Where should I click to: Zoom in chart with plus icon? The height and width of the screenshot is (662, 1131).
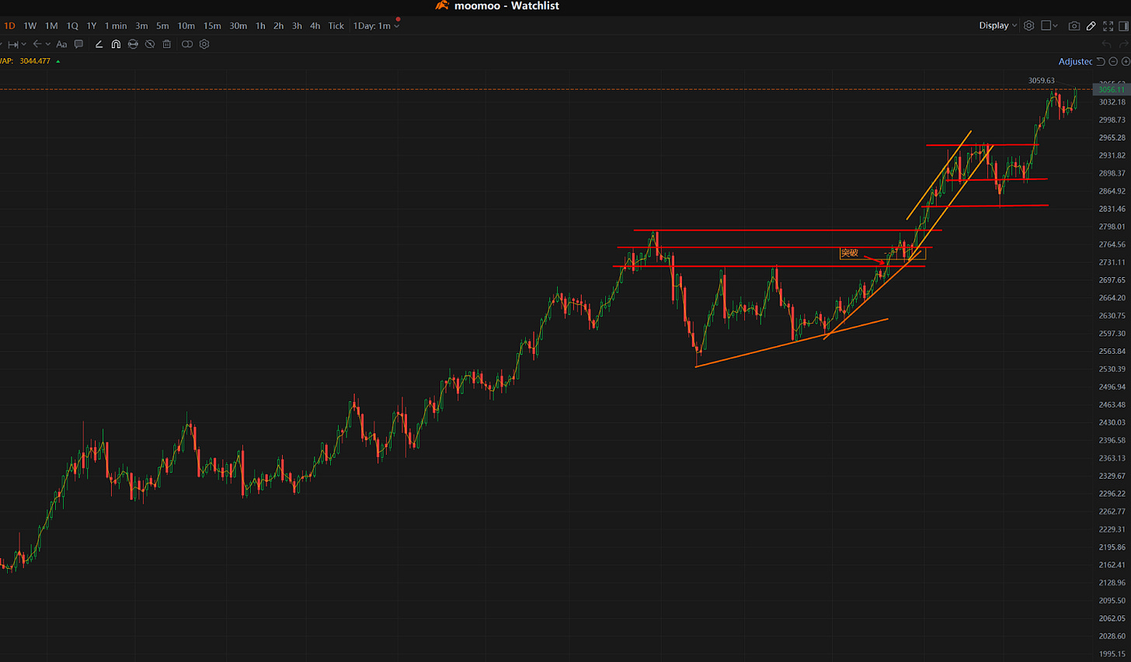pyautogui.click(x=1126, y=61)
